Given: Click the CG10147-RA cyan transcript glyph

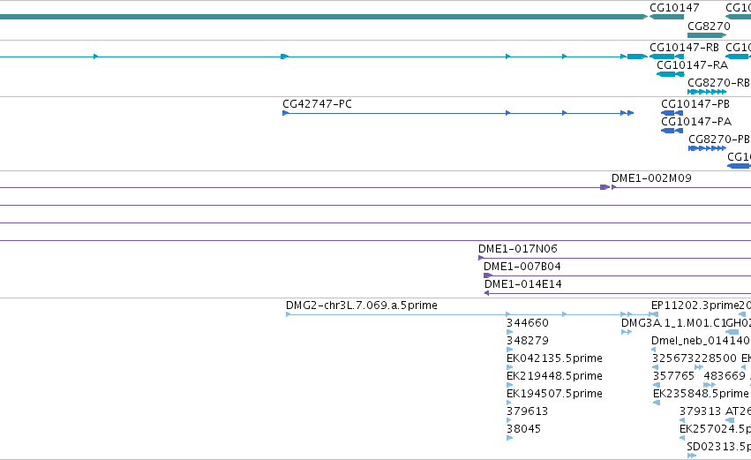Looking at the screenshot, I should click(670, 74).
